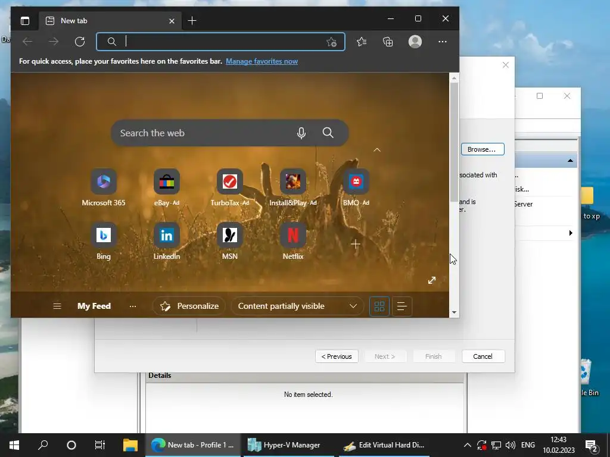Click the Edge page scrollbar thumb
This screenshot has height=457, width=610.
[x=454, y=142]
